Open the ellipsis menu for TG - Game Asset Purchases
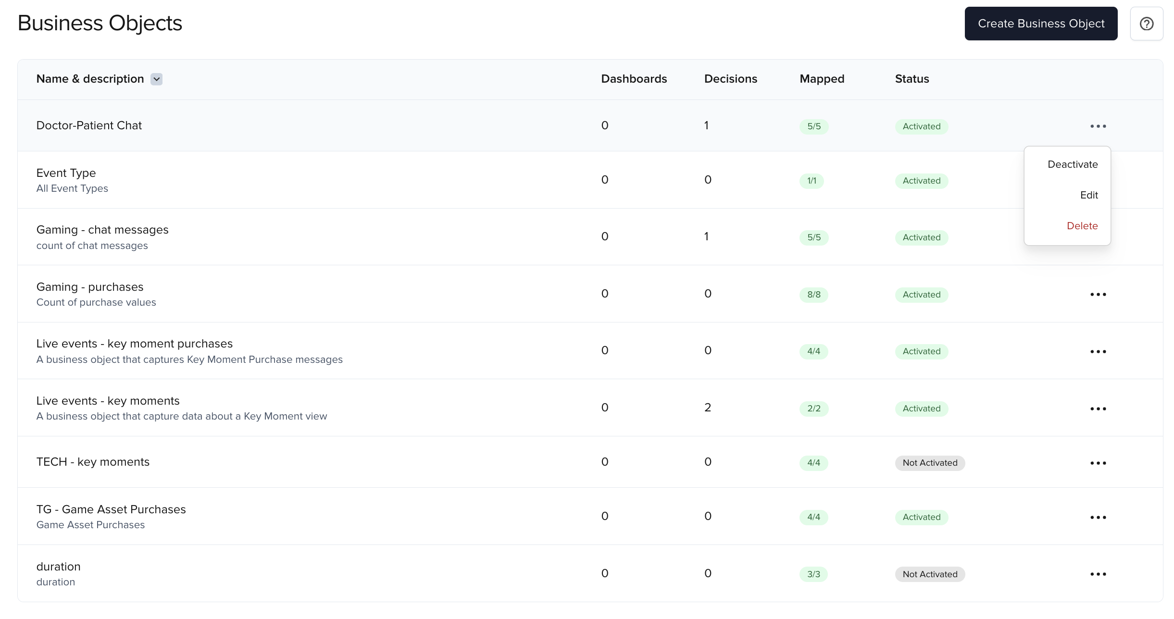Screen dimensions: 1174x619 1098,517
